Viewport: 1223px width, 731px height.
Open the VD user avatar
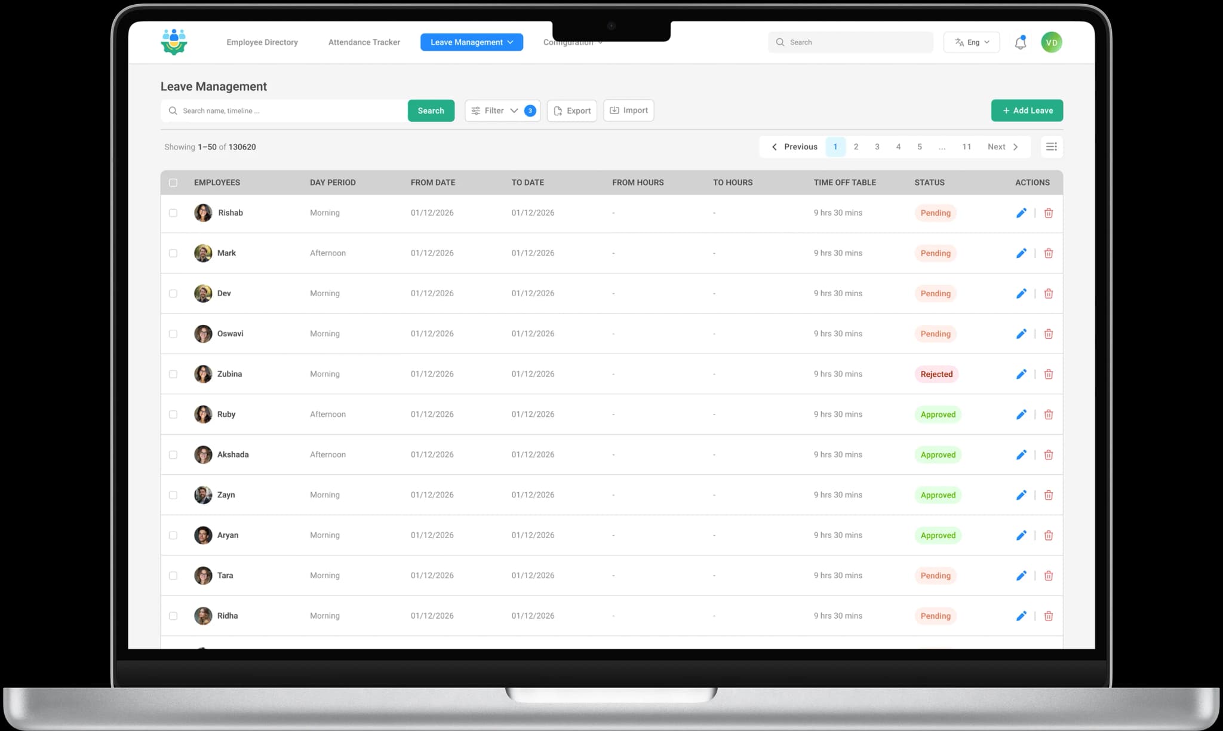pyautogui.click(x=1051, y=42)
